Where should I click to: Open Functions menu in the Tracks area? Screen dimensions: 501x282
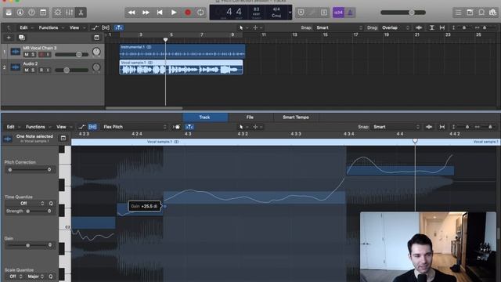click(51, 28)
